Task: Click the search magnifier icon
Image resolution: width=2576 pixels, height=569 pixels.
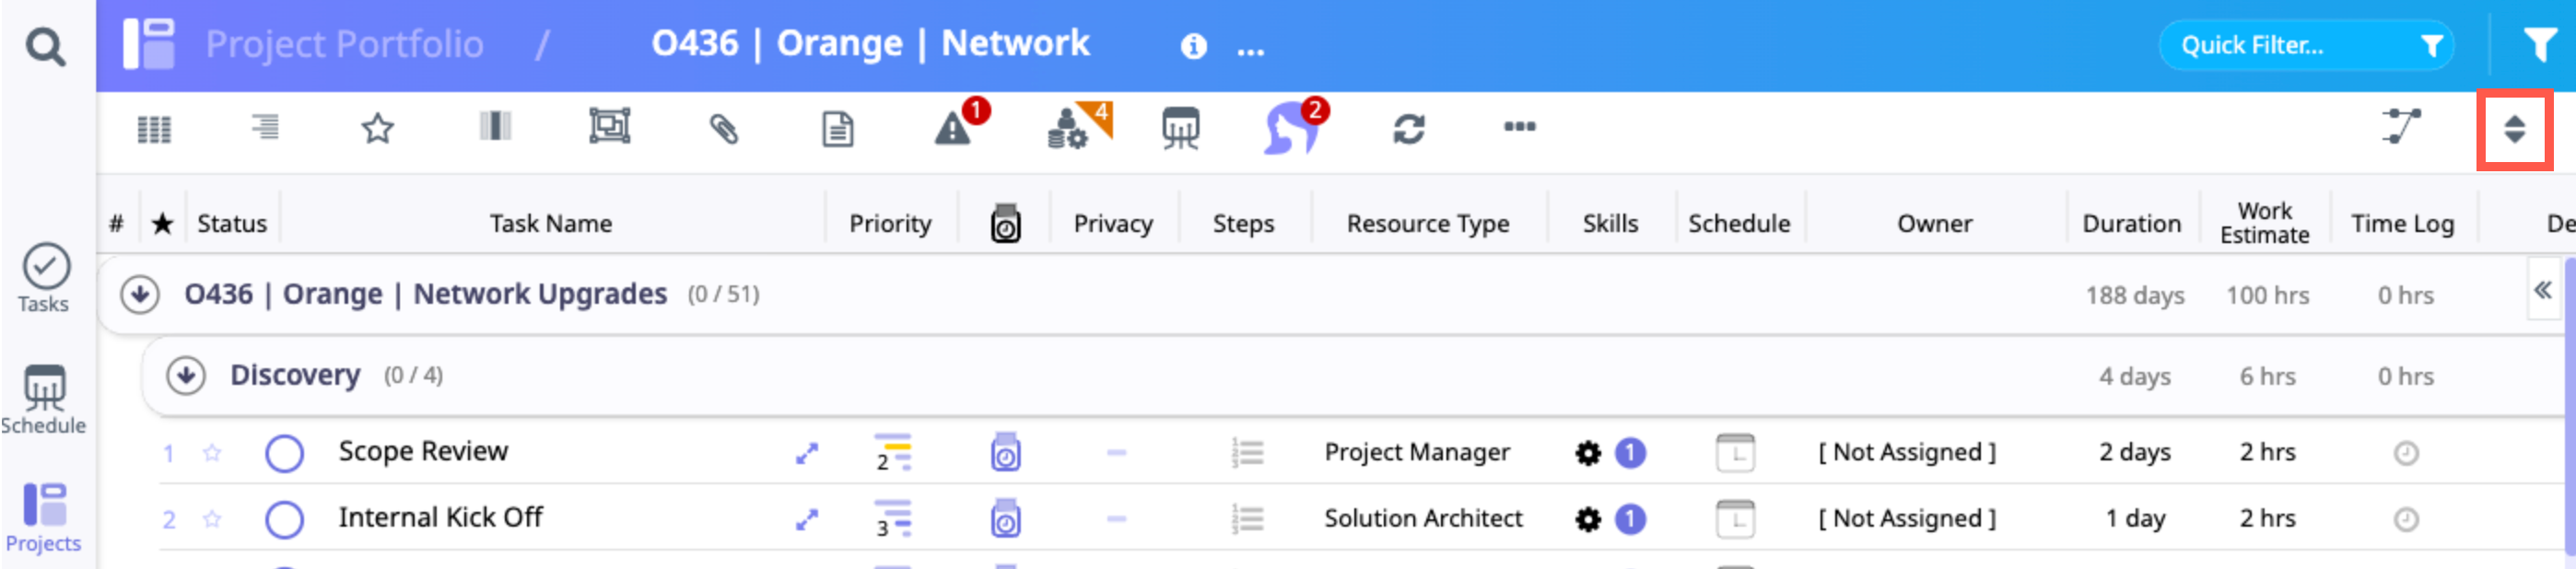Action: point(45,47)
